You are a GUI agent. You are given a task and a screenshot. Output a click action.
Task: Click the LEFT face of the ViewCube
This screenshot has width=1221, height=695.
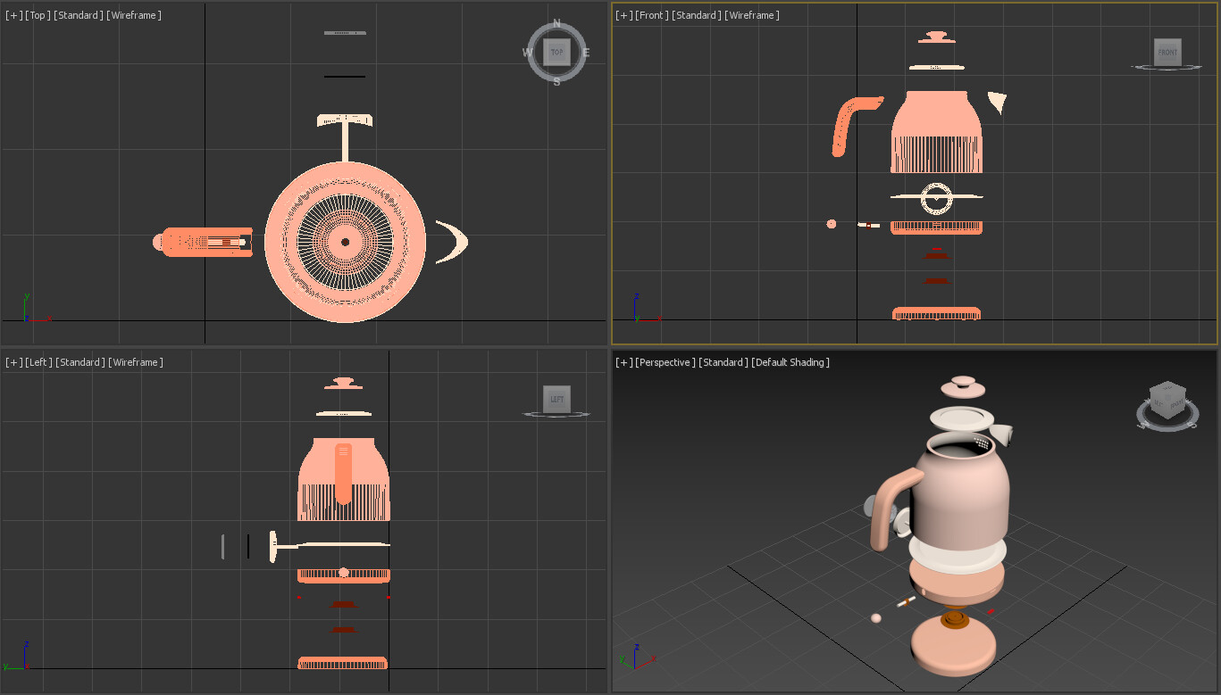(556, 399)
